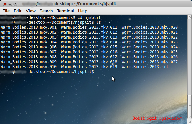Viewport: 192px width, 124px height.
Task: Click file Warm.Bodies.2013.mkv.011
Action: [x=89, y=27]
